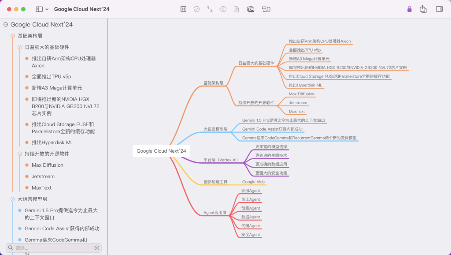Viewport: 451px width, 255px height.
Task: Click the 创意Agent node
Action: click(251, 208)
